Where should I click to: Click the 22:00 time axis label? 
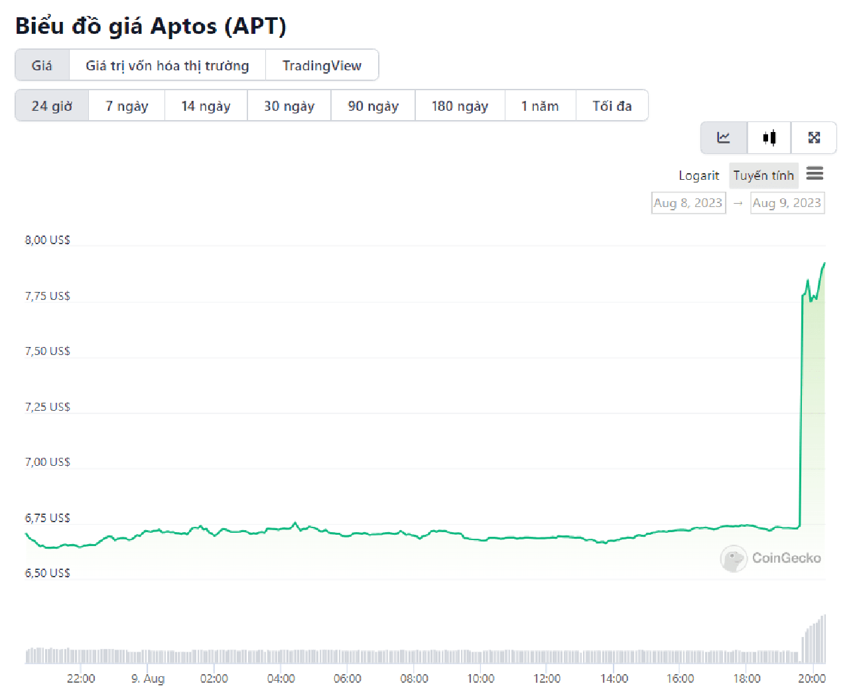pyautogui.click(x=81, y=679)
